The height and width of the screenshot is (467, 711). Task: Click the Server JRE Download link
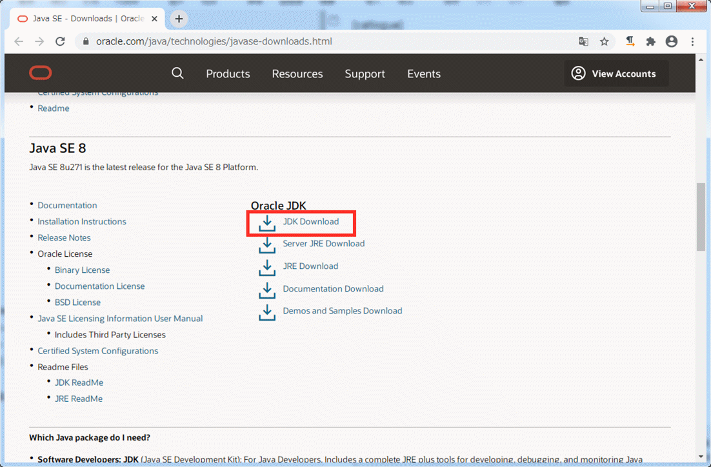click(x=324, y=243)
